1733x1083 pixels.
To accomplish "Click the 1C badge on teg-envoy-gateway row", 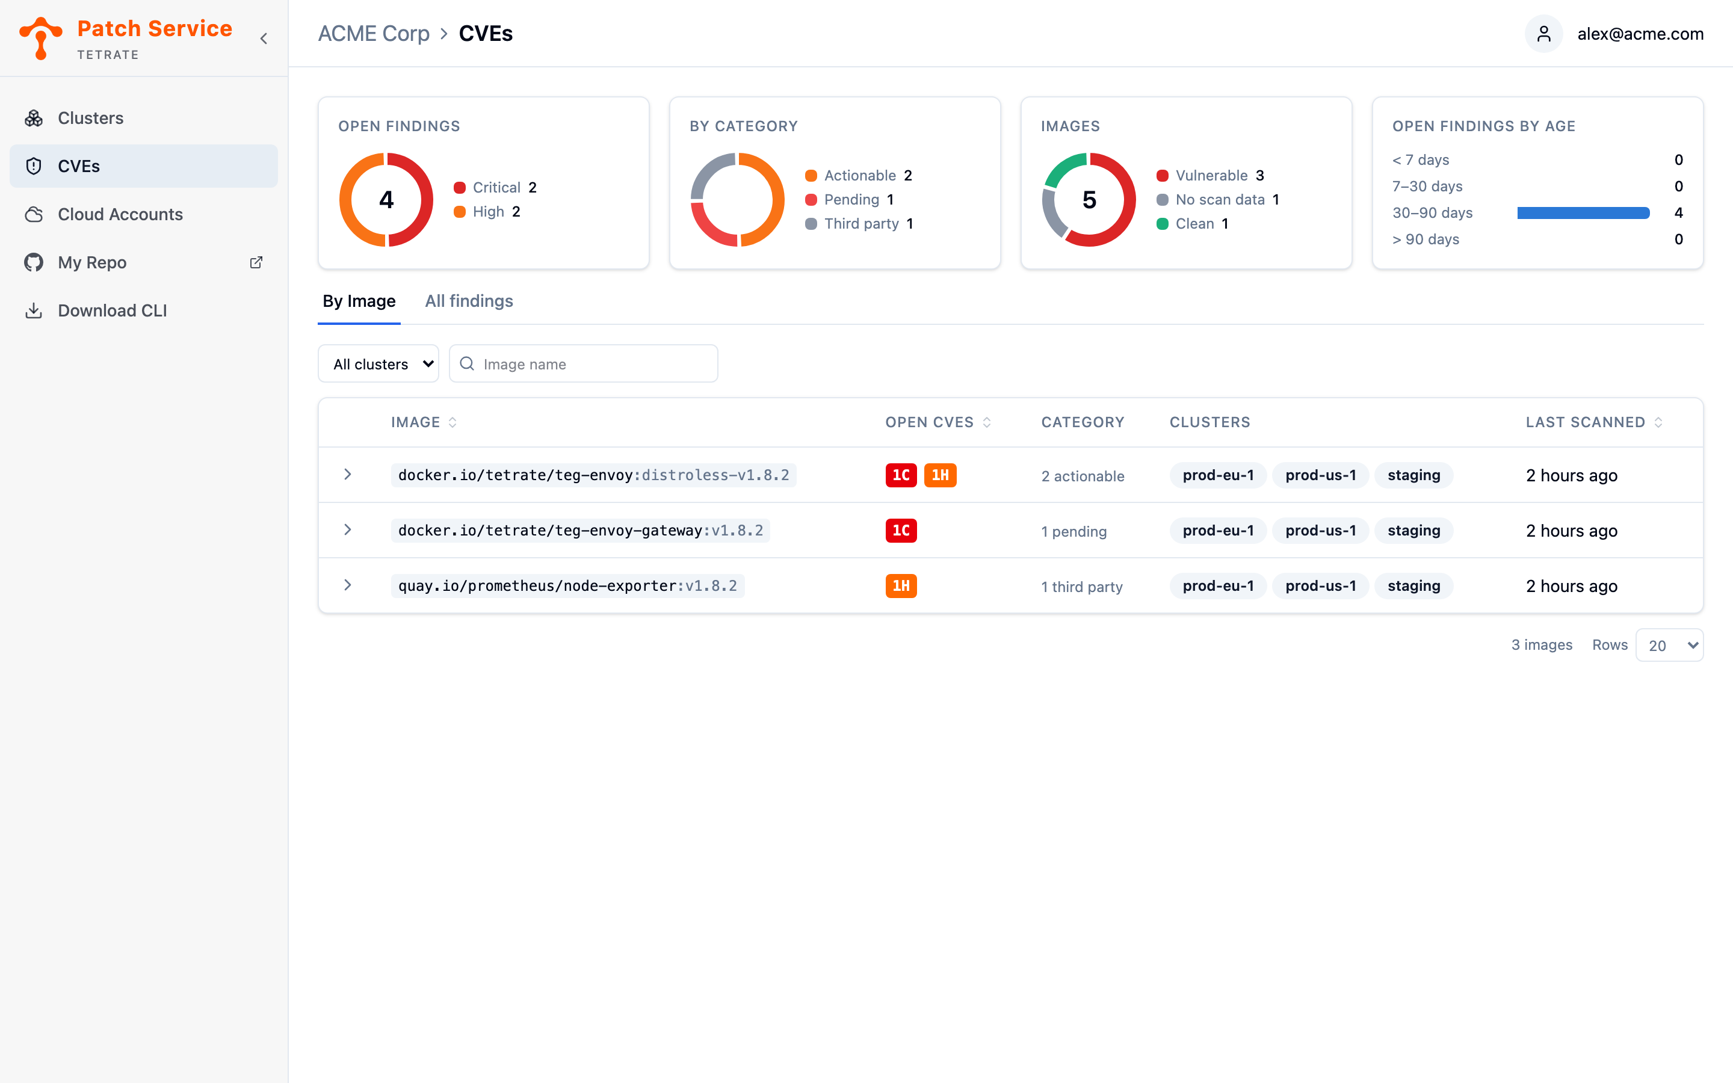I will pyautogui.click(x=901, y=531).
